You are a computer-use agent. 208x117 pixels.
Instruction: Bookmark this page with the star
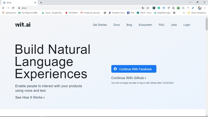[x=148, y=8]
